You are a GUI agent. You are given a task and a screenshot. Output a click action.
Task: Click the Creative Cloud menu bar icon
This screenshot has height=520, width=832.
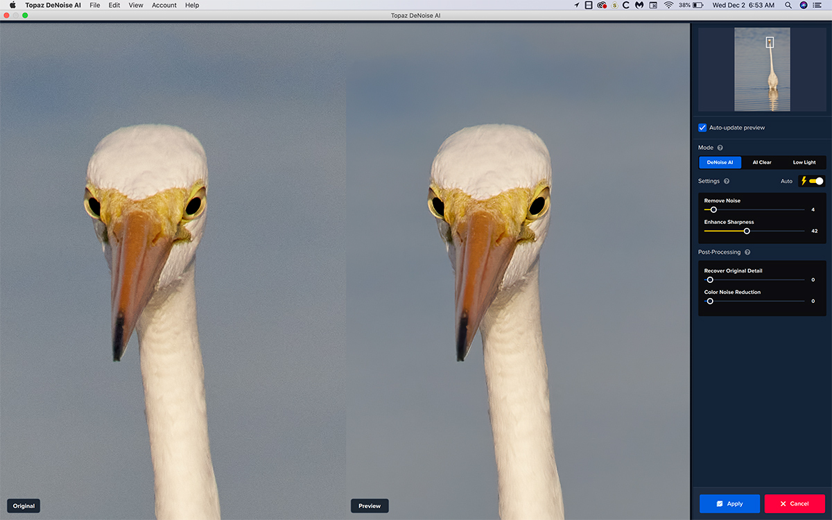tap(602, 5)
